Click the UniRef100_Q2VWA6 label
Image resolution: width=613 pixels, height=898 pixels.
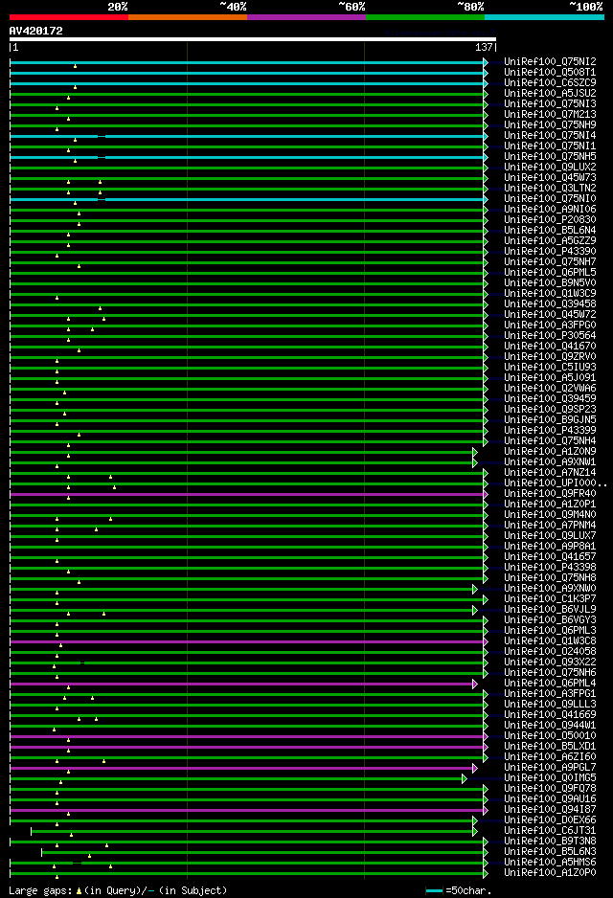[x=550, y=388]
